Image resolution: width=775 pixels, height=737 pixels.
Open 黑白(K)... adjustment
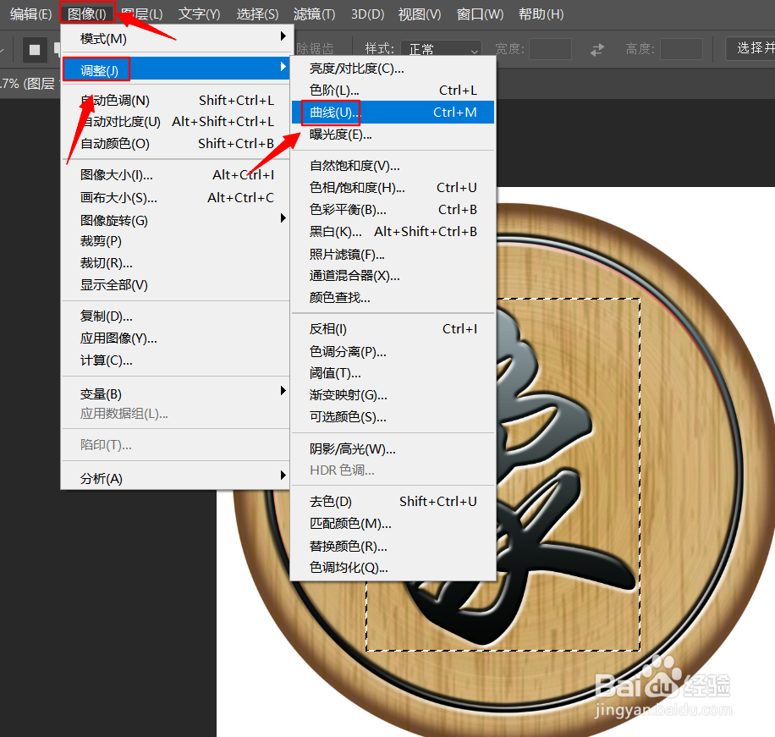click(x=393, y=231)
